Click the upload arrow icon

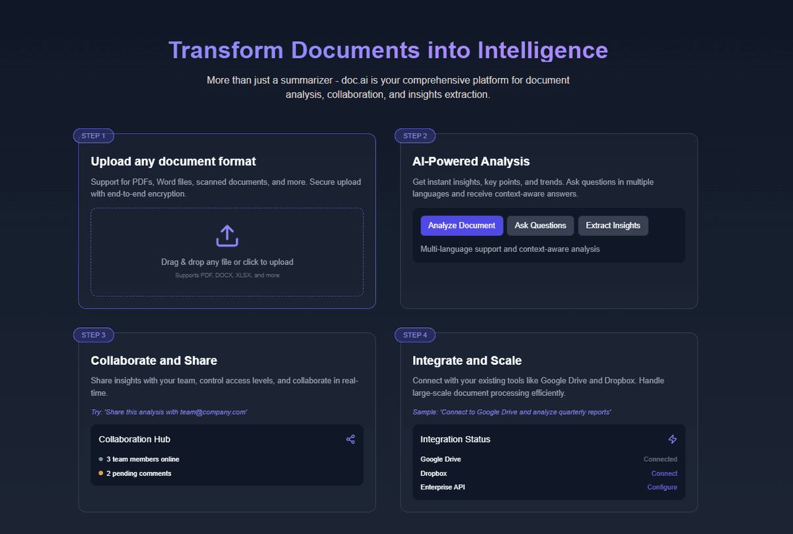pos(227,236)
